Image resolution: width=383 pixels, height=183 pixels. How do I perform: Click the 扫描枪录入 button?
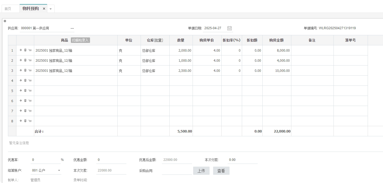(80, 40)
